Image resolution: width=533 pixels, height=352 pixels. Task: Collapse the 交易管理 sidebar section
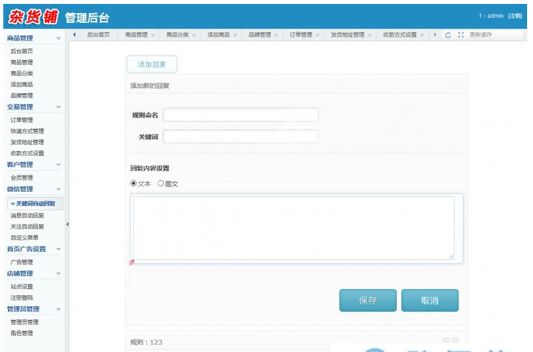tap(58, 107)
